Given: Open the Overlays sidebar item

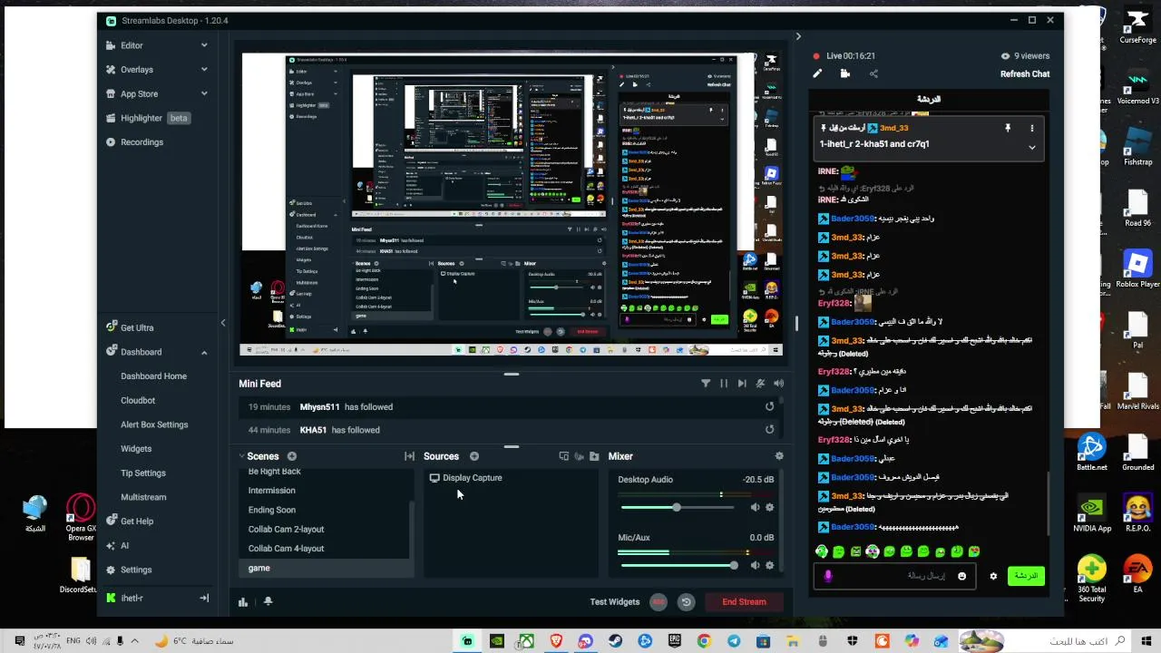Looking at the screenshot, I should click(x=136, y=69).
